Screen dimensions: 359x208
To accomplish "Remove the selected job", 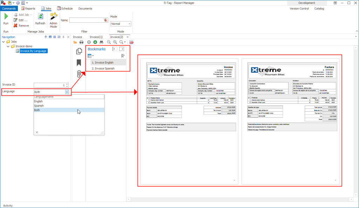I will [x=21, y=25].
